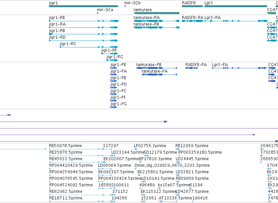The image size is (278, 203).
Task: Select transcript jigr1-RF
Action: point(109,54)
